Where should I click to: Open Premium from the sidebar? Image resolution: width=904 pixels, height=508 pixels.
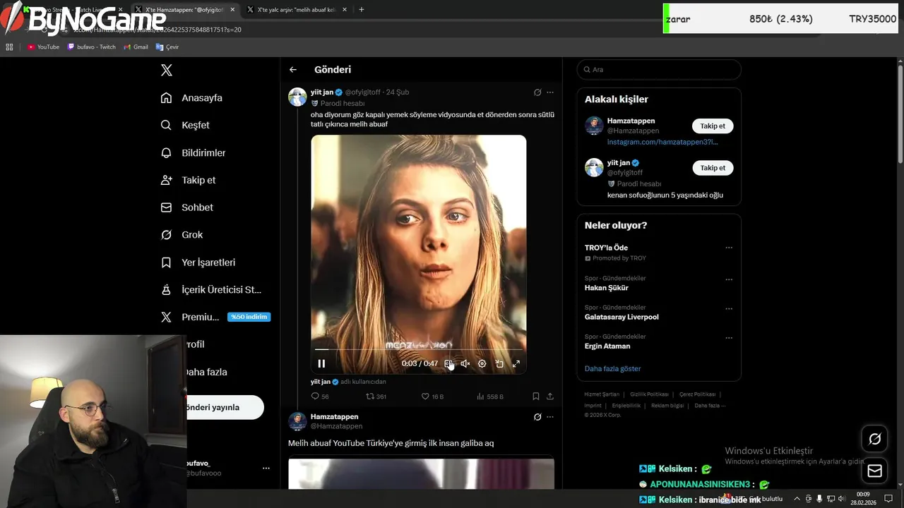click(x=215, y=317)
